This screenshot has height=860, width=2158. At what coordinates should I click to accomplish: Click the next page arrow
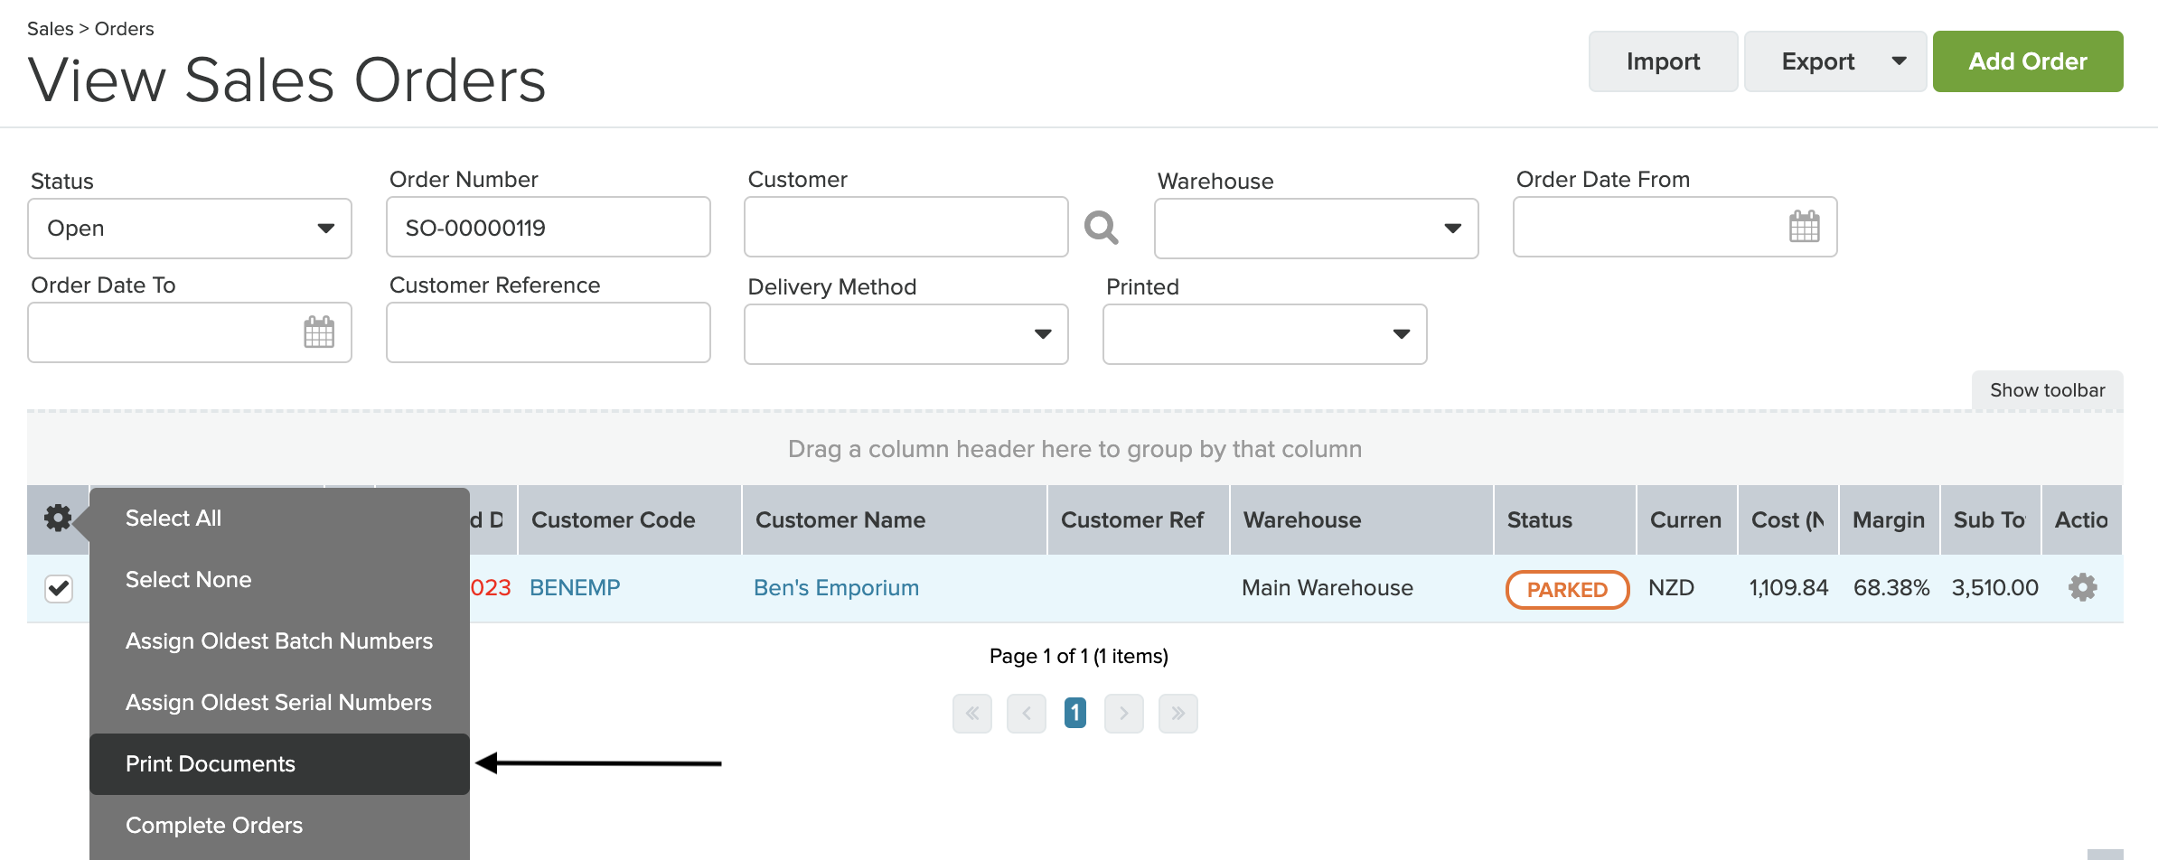(x=1123, y=713)
